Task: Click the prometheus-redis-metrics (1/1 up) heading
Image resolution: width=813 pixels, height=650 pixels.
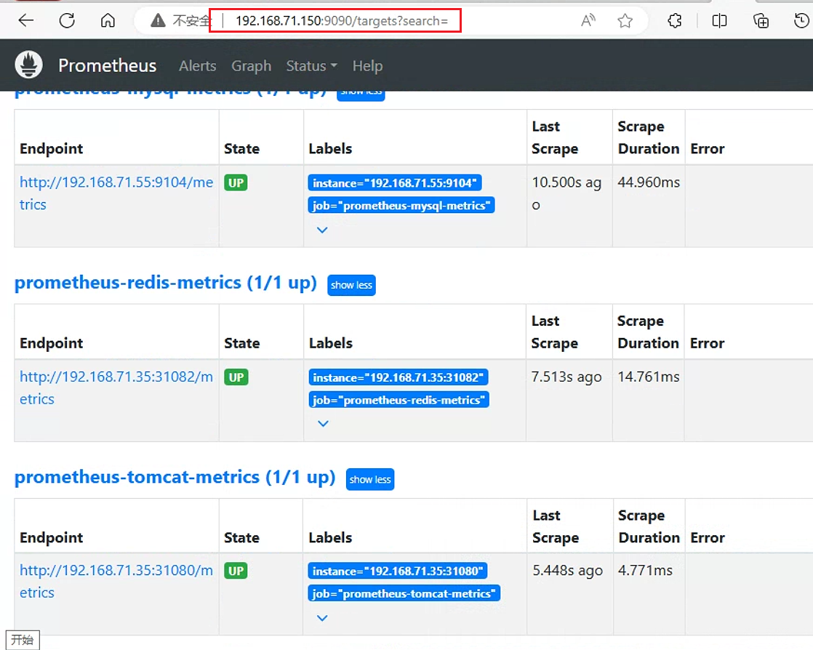Action: [165, 283]
